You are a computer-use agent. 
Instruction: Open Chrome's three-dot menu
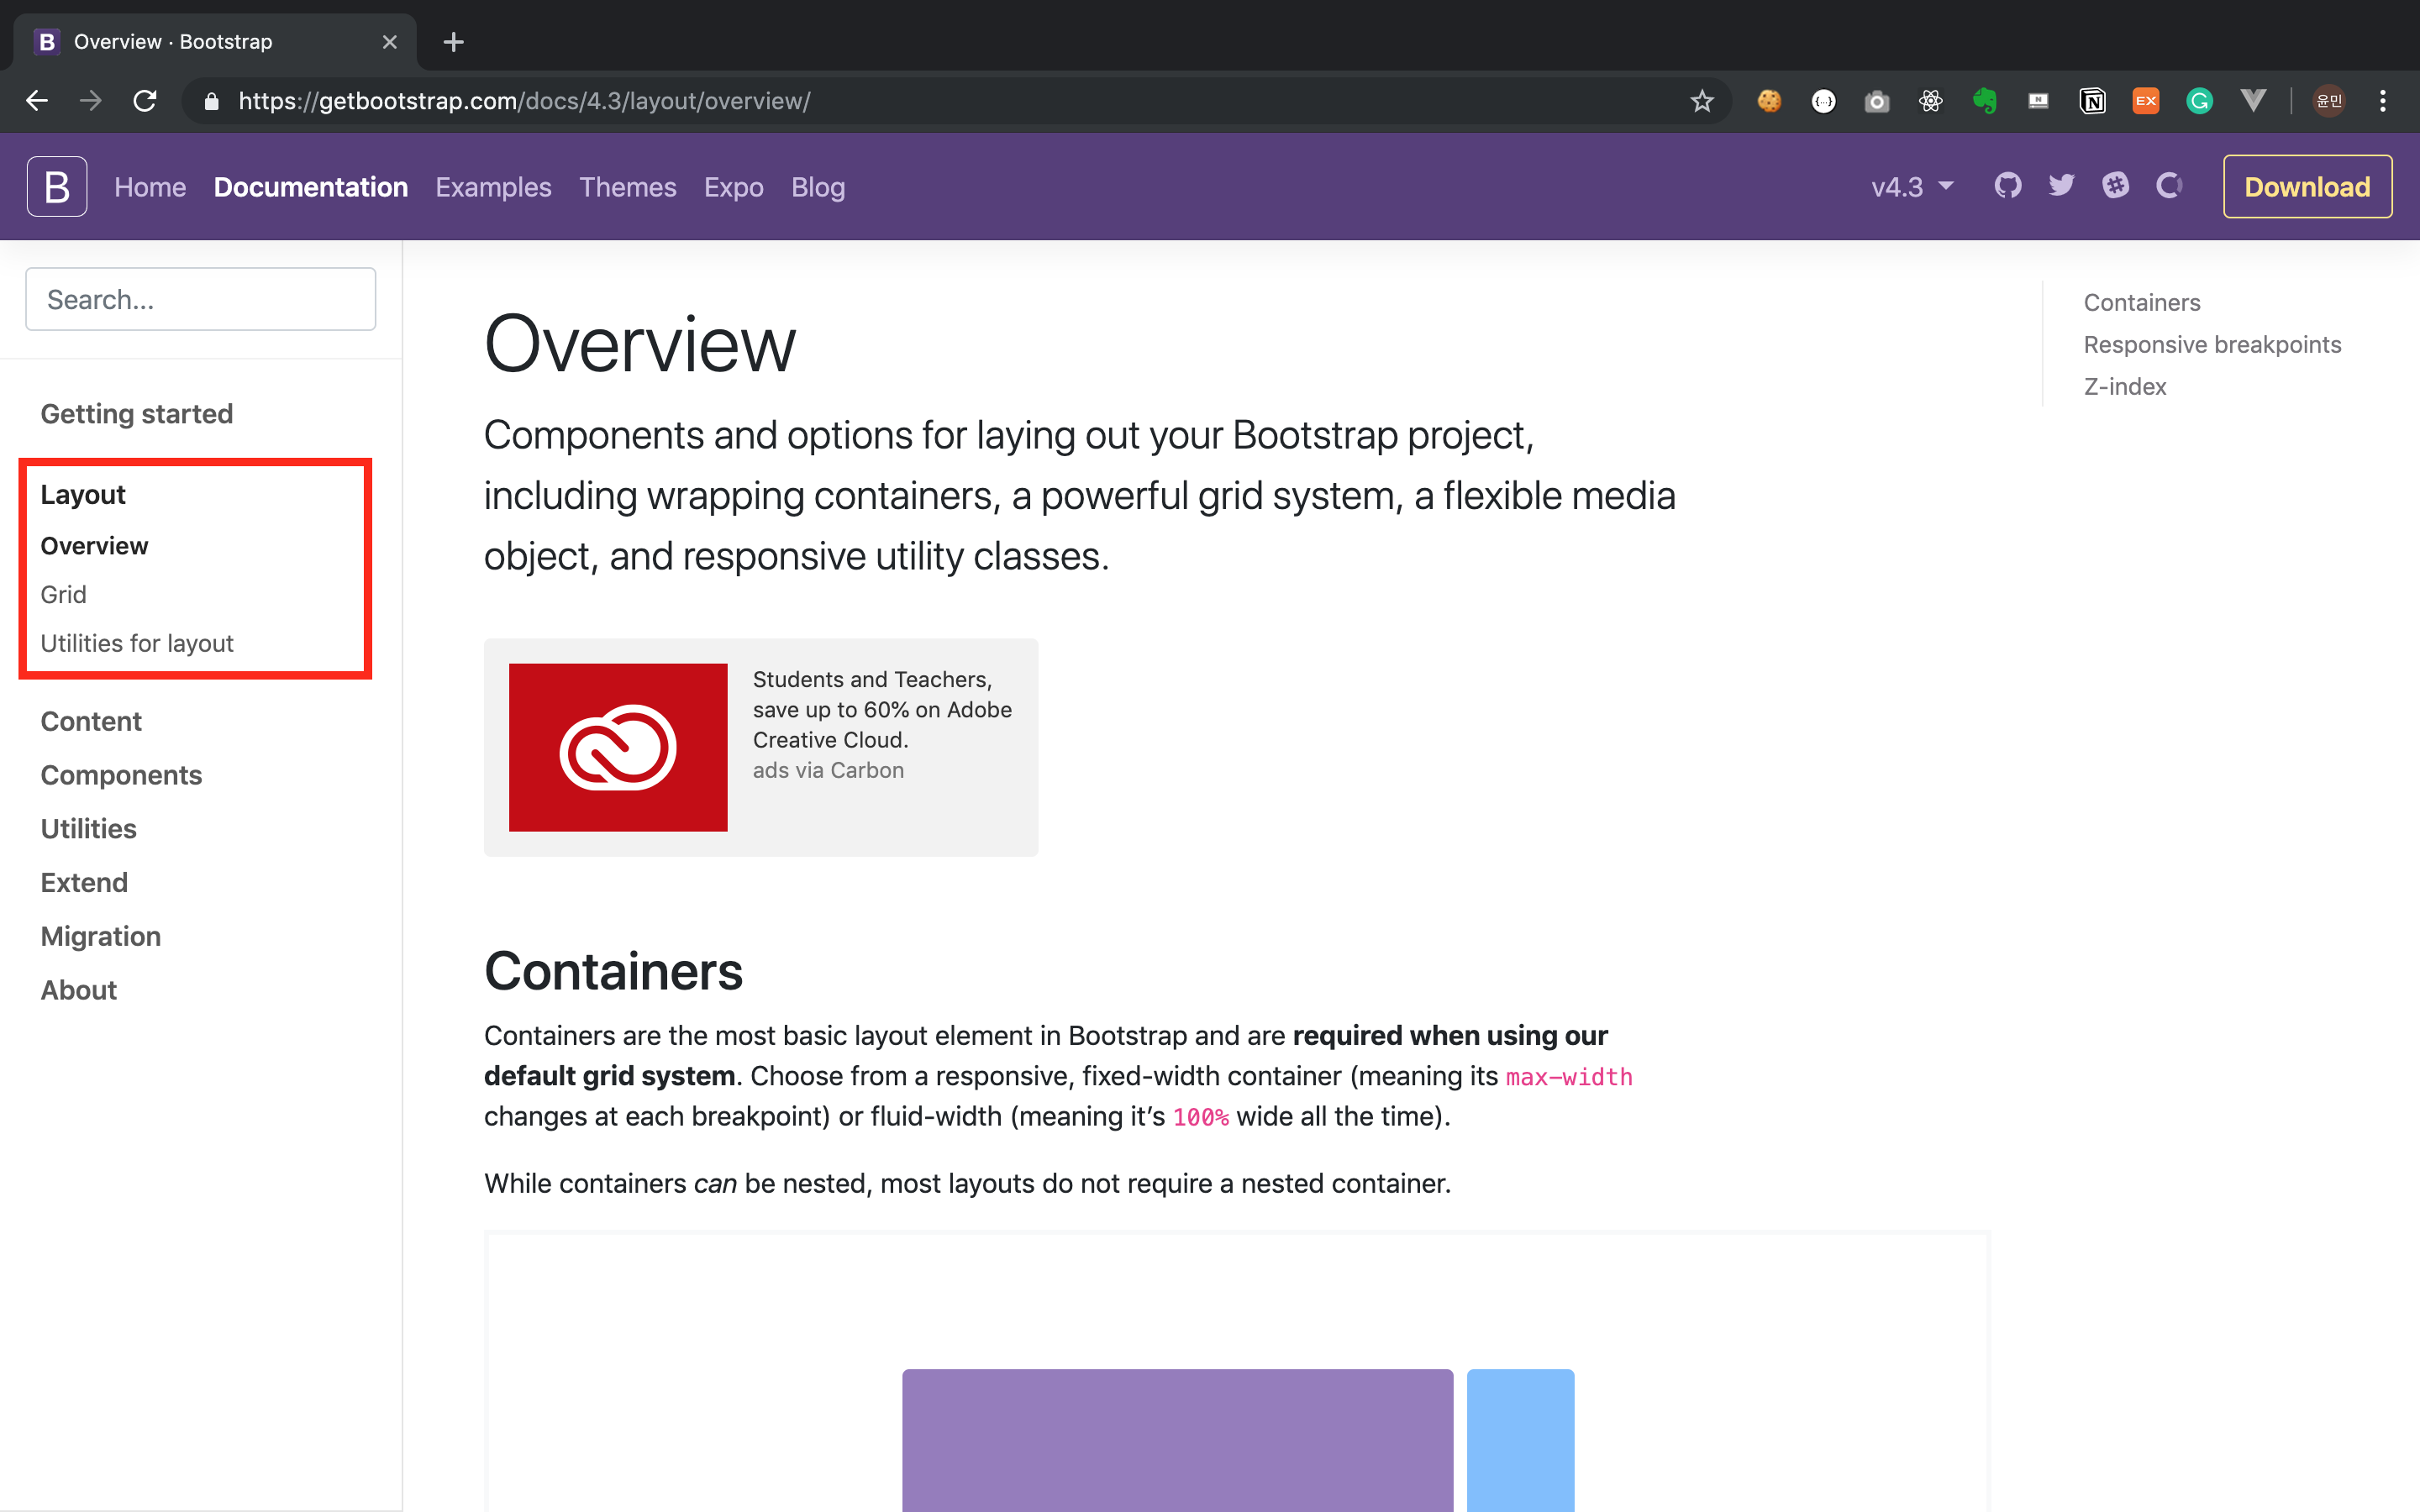tap(2383, 101)
